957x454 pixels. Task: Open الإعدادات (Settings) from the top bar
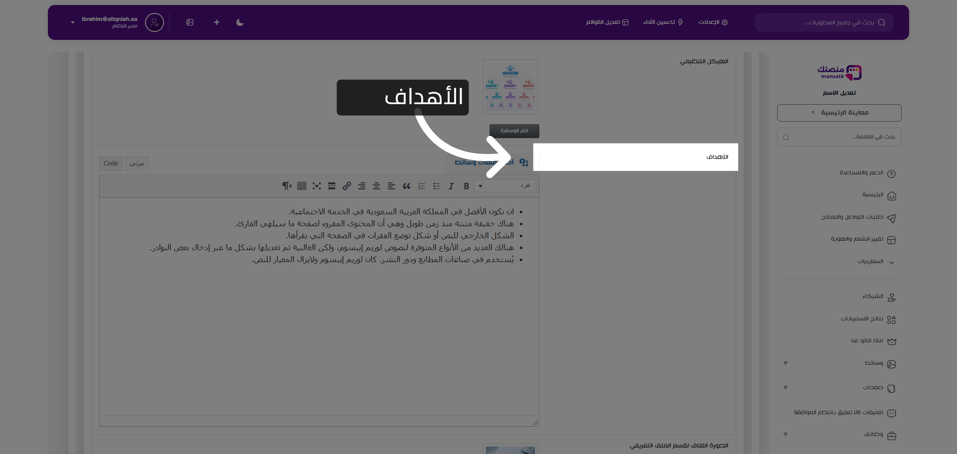pyautogui.click(x=713, y=22)
